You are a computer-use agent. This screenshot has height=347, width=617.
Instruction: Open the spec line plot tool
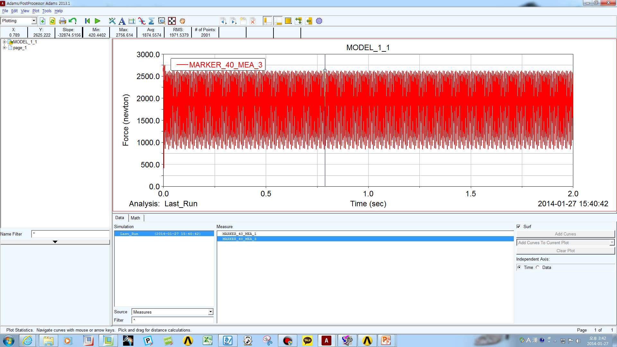pos(132,21)
